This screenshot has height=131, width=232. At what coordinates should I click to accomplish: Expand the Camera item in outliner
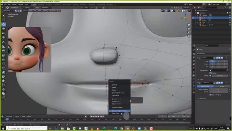(x=198, y=15)
